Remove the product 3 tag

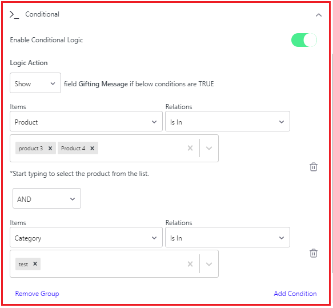click(50, 148)
